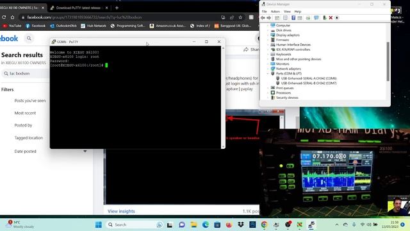Click the red X uninstall device icon
410x231 pixels.
click(x=331, y=18)
